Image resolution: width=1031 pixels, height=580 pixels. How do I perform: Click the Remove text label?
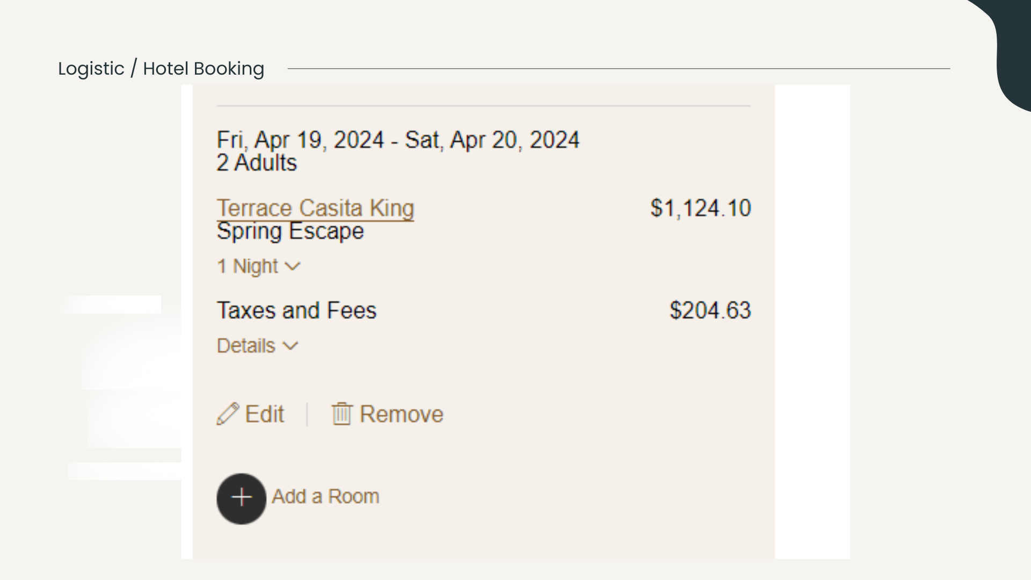pyautogui.click(x=401, y=414)
